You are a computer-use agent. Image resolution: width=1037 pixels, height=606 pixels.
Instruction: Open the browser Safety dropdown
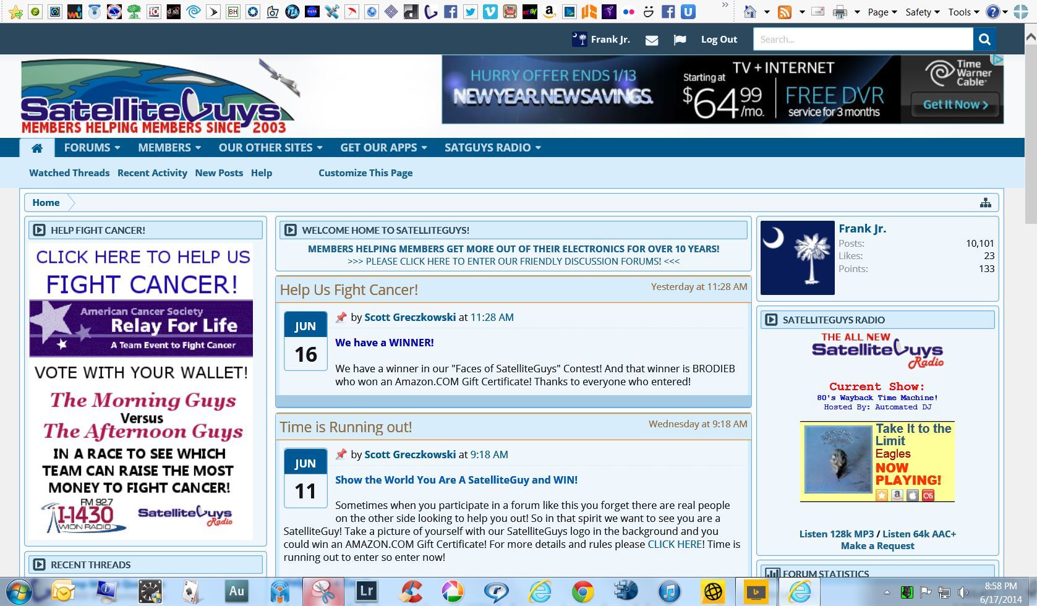pos(923,12)
